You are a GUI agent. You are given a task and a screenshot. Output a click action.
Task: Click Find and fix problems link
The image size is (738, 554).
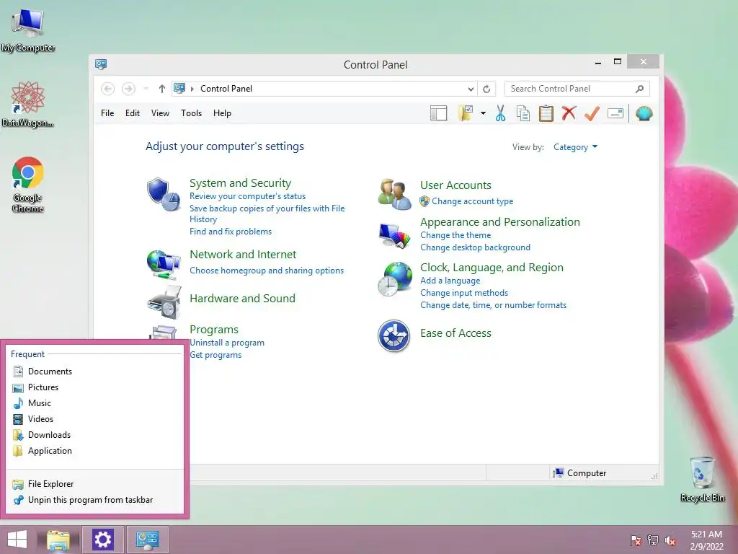(x=230, y=232)
